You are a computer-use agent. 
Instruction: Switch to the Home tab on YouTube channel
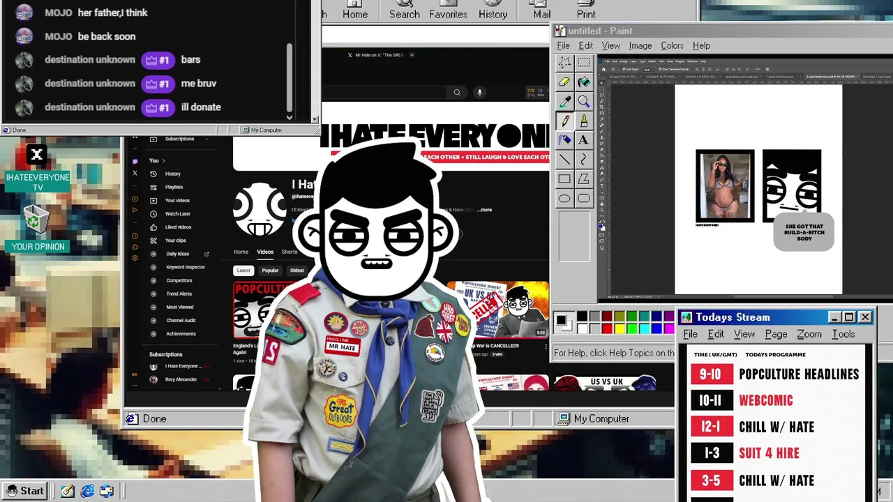pyautogui.click(x=241, y=252)
